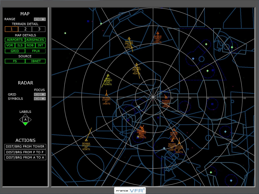Click the 40 range ring label
Screen dimensions: 259x194
tap(190, 98)
